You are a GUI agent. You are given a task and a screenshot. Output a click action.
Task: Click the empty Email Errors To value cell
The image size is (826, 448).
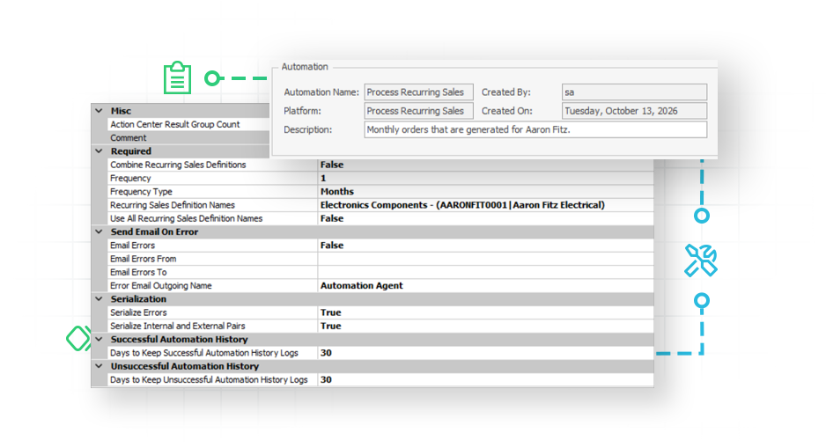click(x=486, y=272)
